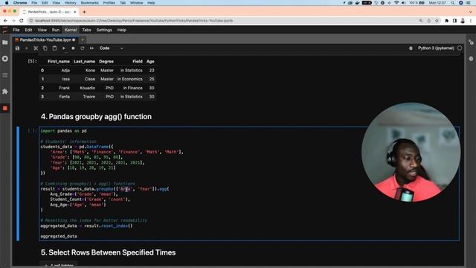Viewport: 476px width, 268px height.
Task: Open Chrome zoom magnifier in address bar
Action: 421,21
